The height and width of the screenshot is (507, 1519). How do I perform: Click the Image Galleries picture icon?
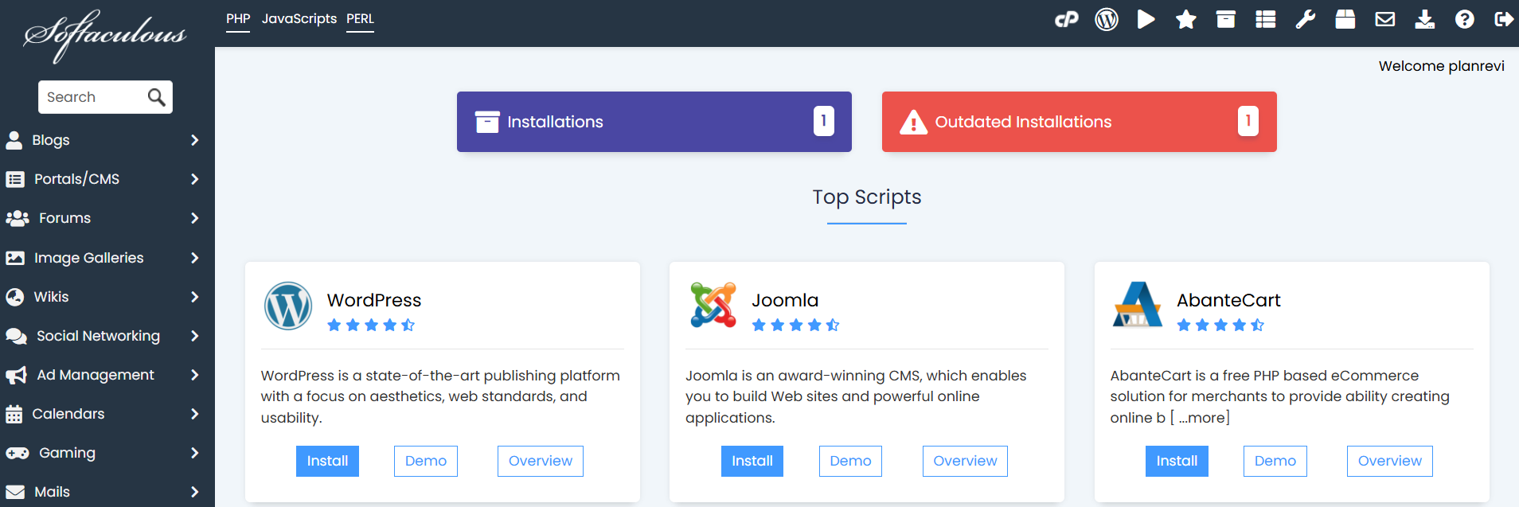(x=15, y=258)
